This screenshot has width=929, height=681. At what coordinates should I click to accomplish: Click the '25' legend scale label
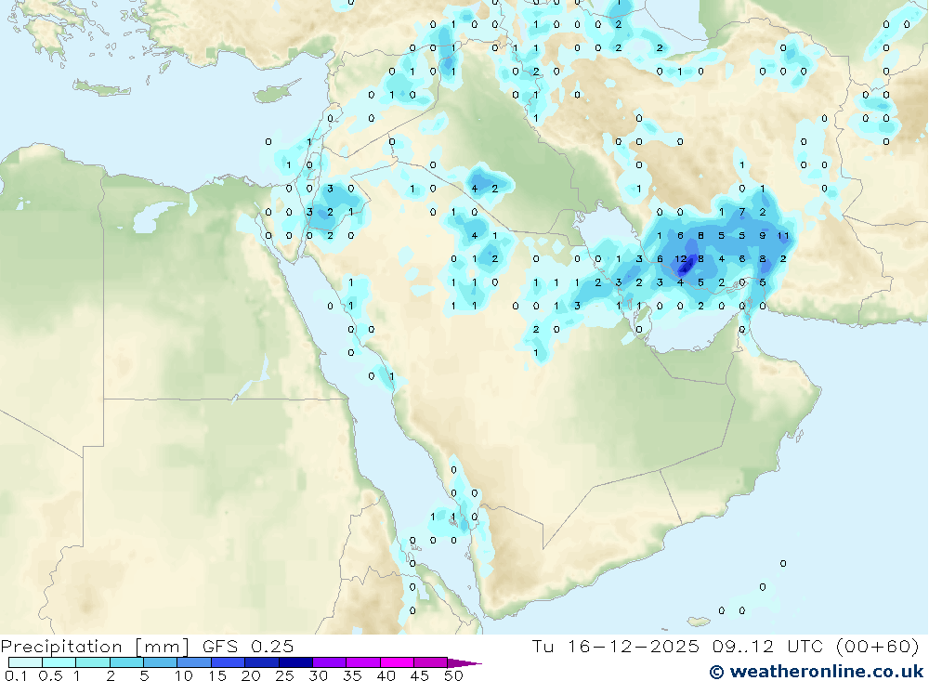click(x=285, y=675)
